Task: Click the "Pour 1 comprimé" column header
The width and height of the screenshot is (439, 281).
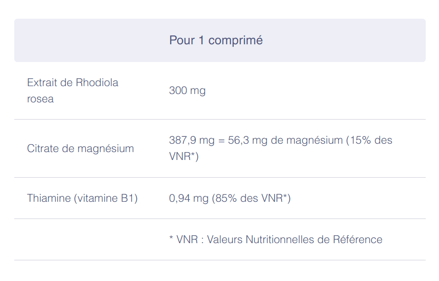Action: tap(216, 40)
